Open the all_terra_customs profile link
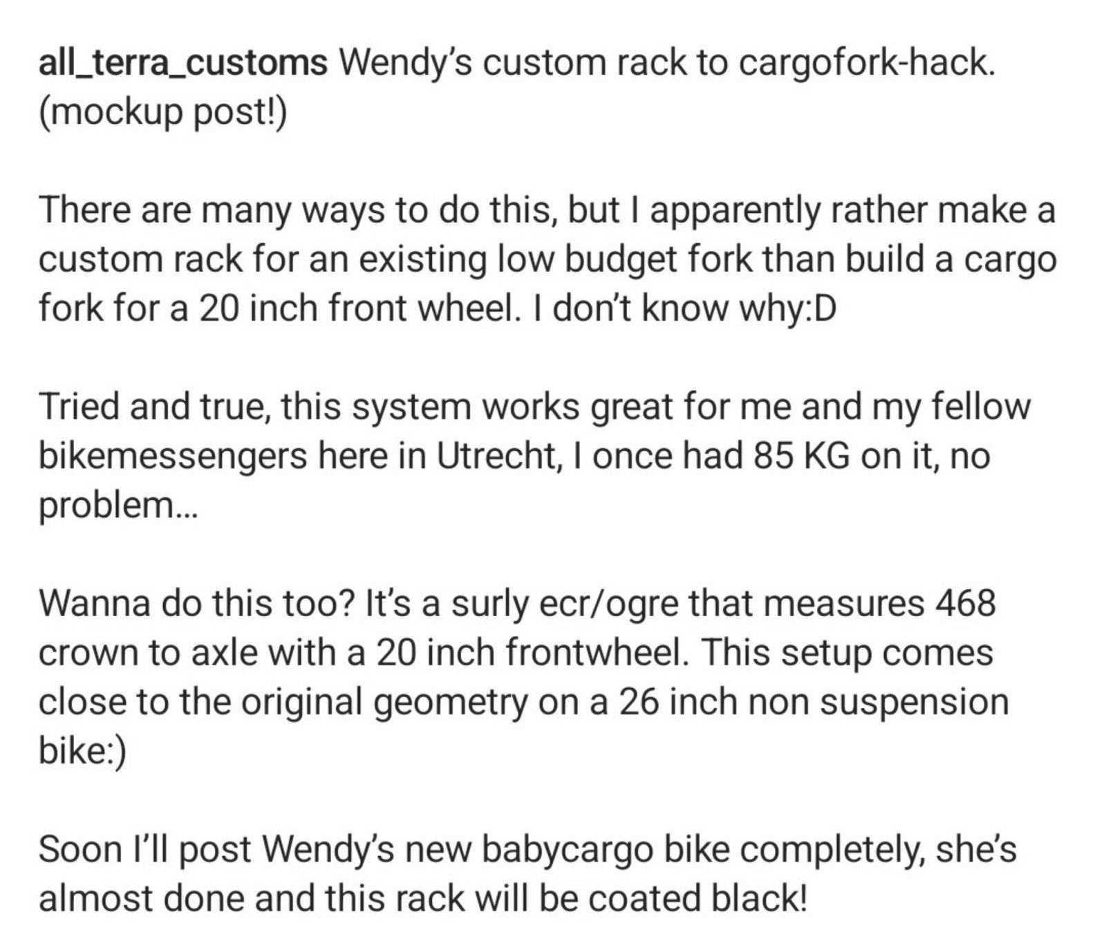 point(182,64)
